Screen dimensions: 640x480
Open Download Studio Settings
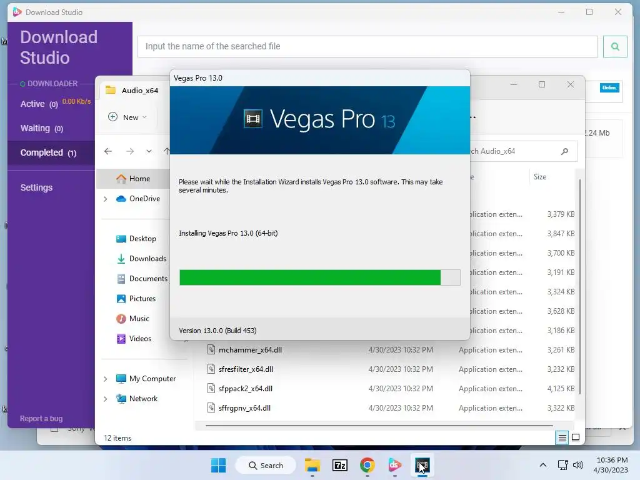36,187
